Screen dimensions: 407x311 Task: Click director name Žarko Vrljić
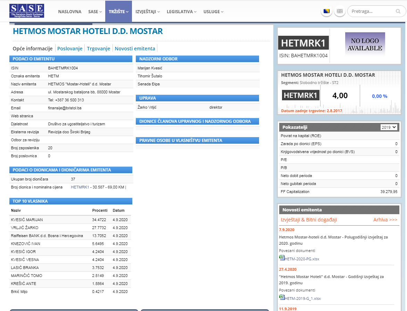tap(147, 107)
